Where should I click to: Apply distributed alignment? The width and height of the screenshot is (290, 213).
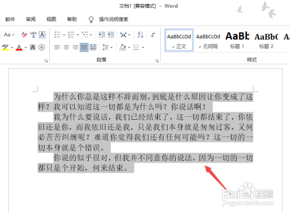93,47
